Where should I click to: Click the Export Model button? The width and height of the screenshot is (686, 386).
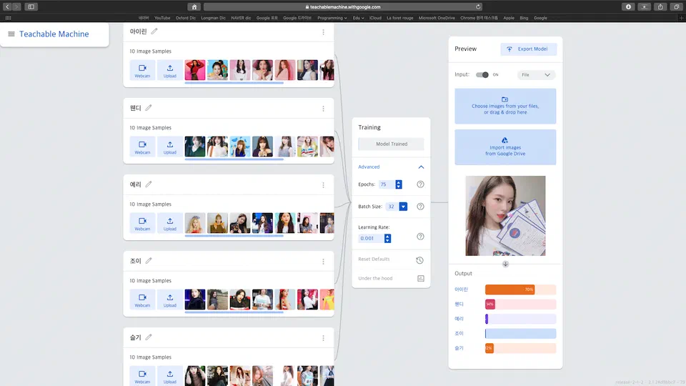coord(529,49)
